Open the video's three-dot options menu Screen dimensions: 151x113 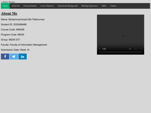[x=141, y=49]
